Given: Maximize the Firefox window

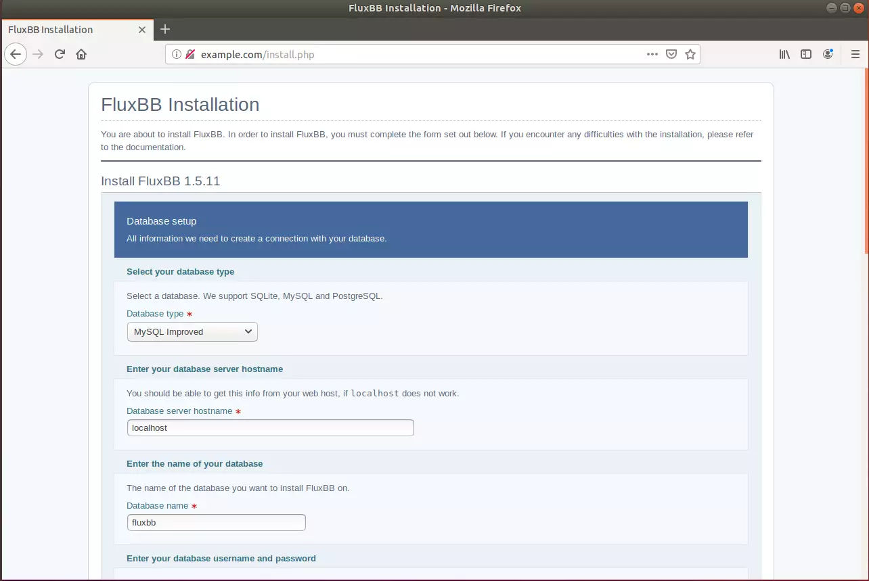Looking at the screenshot, I should 845,7.
